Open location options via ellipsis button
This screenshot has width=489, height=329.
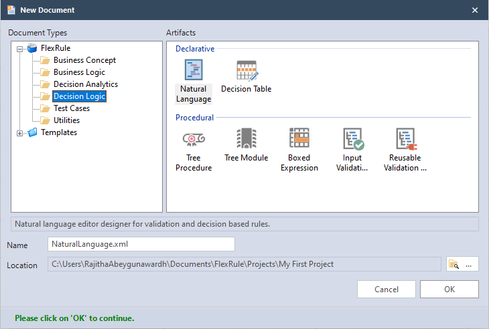pyautogui.click(x=469, y=264)
